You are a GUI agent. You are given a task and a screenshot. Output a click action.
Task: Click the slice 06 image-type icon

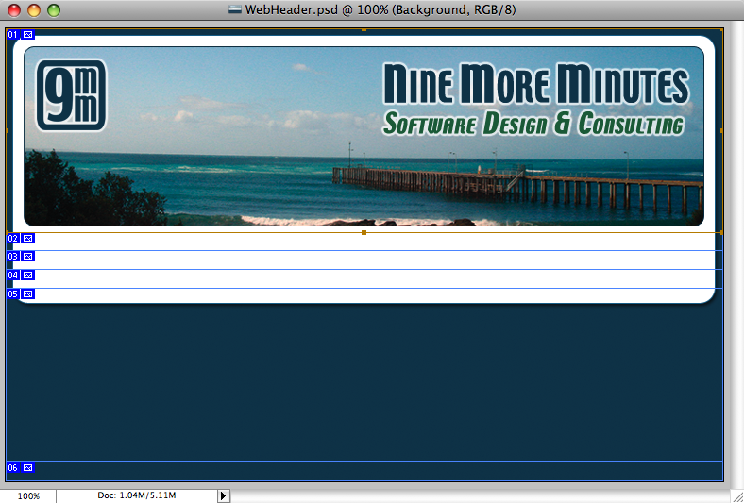[x=28, y=468]
